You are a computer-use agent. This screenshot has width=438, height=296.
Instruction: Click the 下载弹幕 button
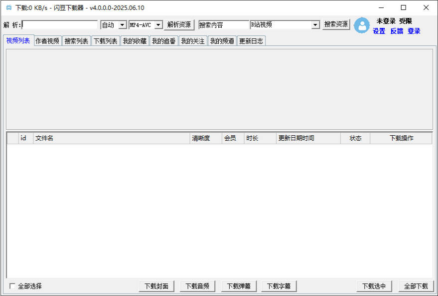pos(238,286)
